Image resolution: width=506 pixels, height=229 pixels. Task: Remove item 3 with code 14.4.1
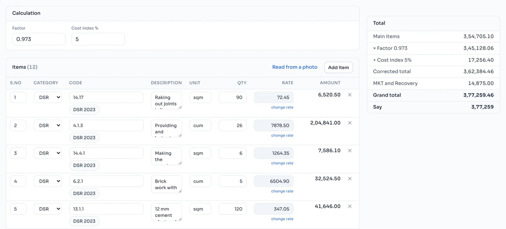click(350, 150)
